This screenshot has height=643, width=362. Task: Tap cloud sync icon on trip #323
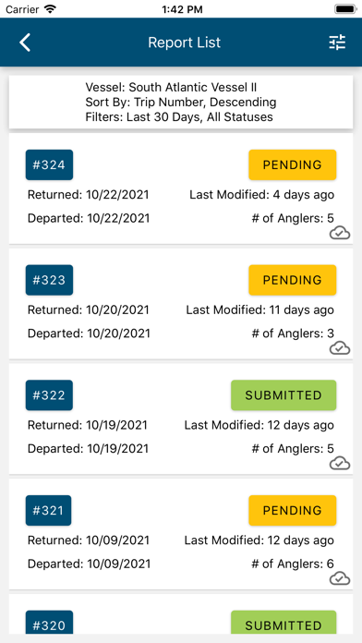(340, 348)
